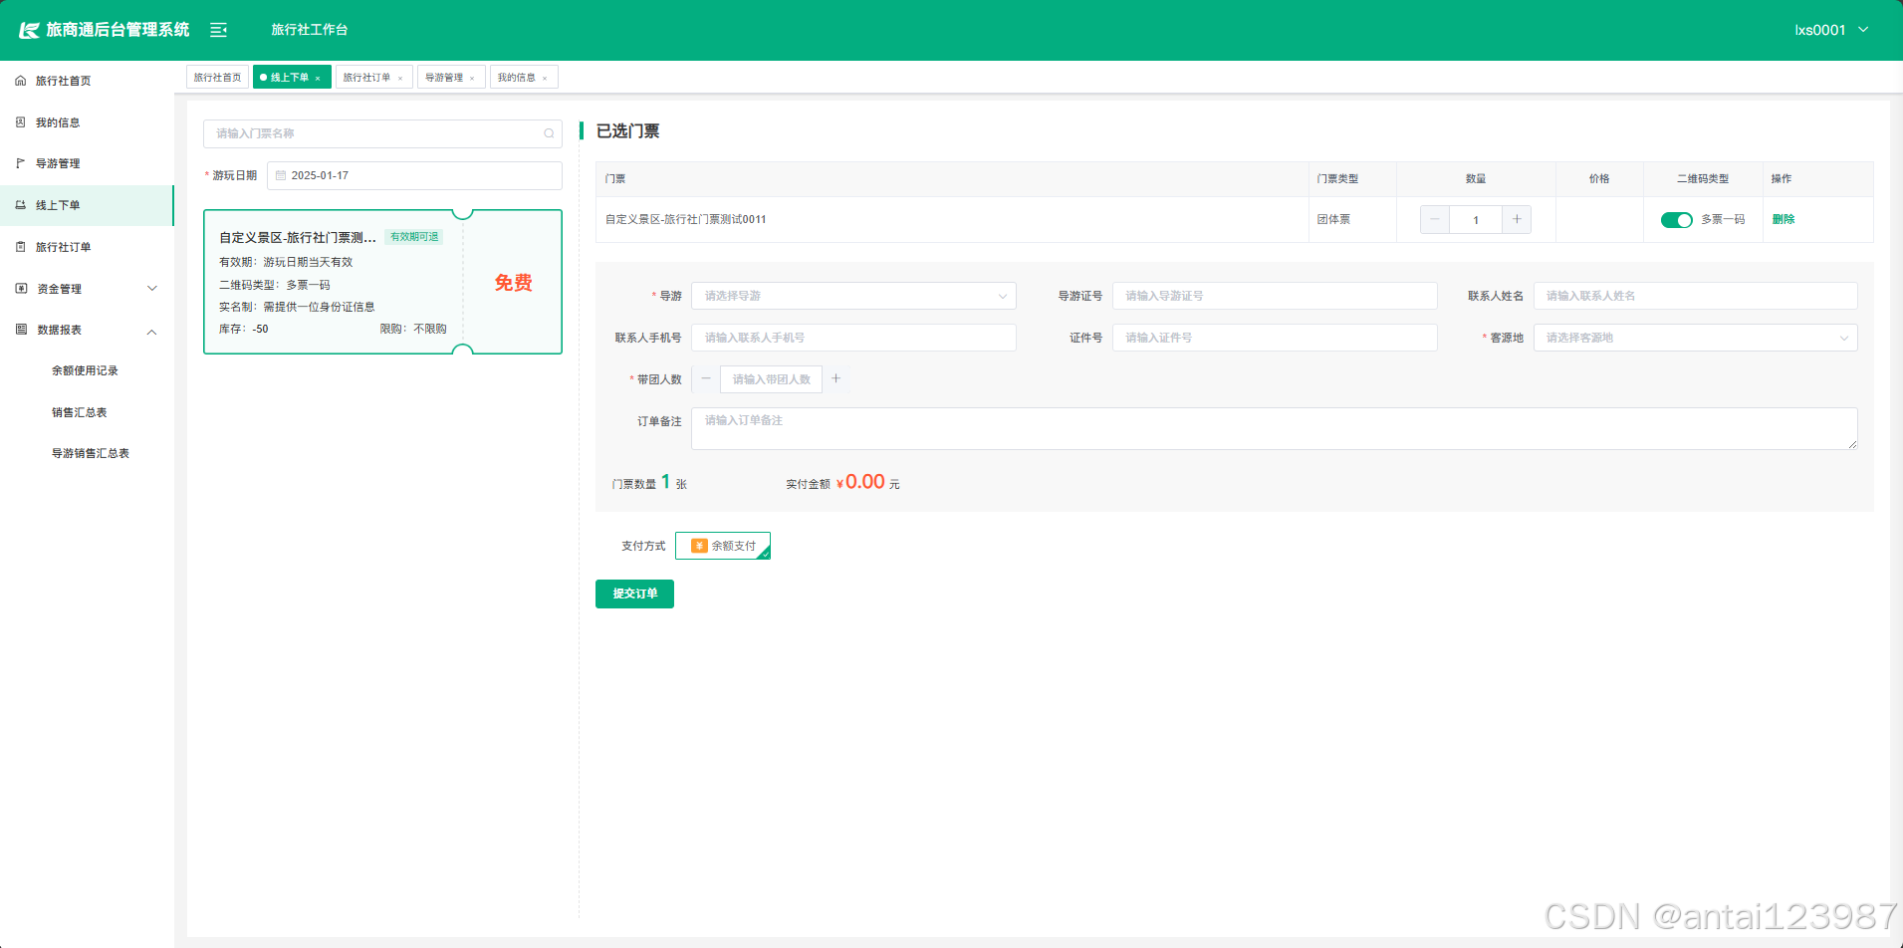The image size is (1903, 948).
Task: Close the 导游管理 tab
Action: (x=472, y=78)
